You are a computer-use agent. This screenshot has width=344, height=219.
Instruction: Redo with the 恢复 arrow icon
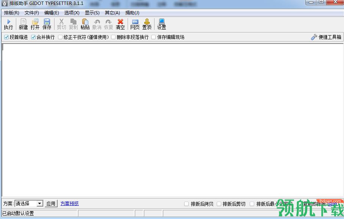[108, 24]
